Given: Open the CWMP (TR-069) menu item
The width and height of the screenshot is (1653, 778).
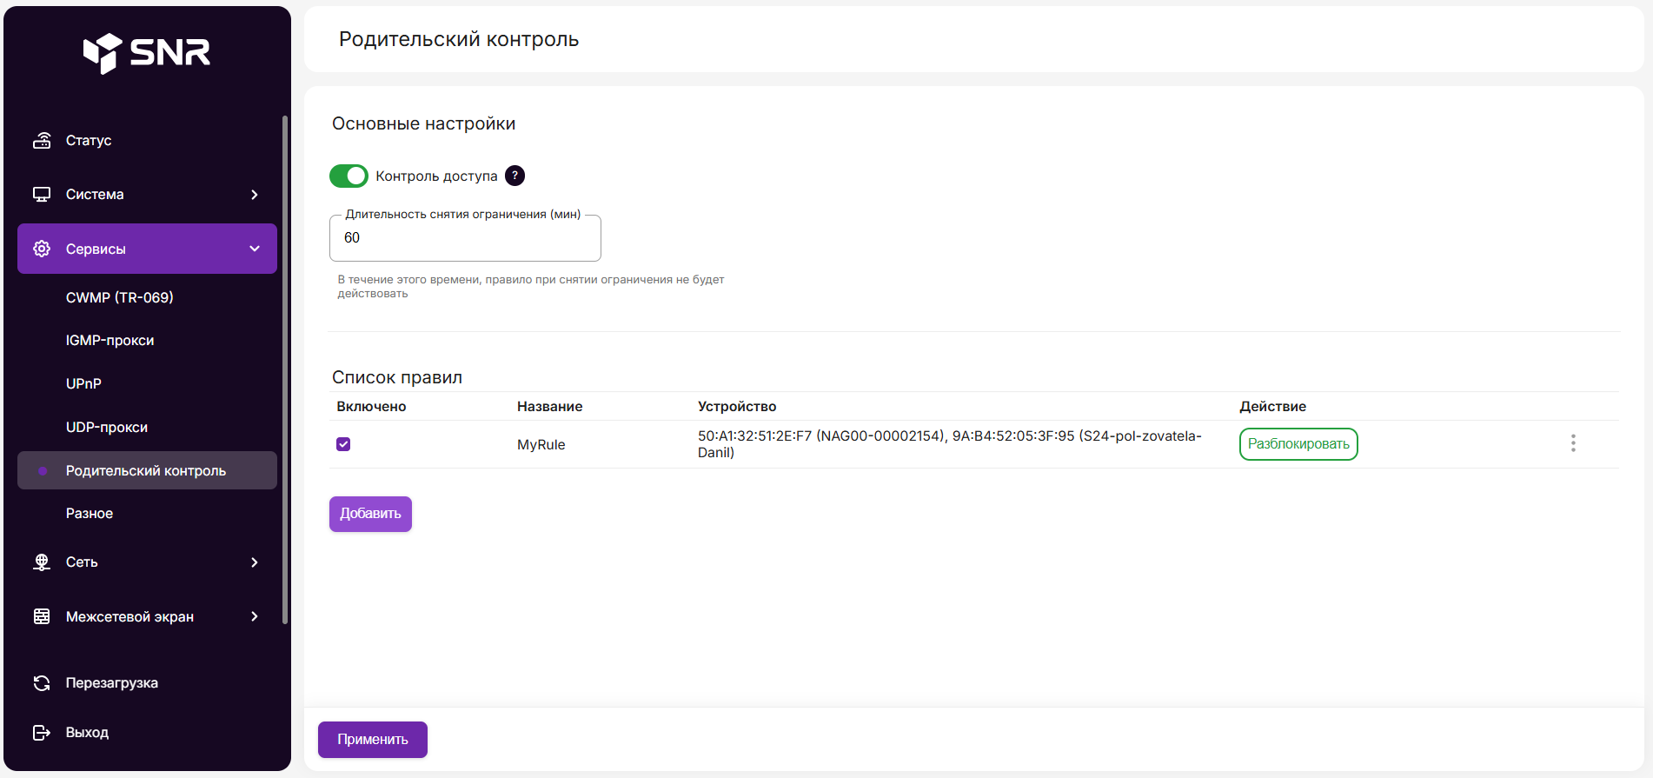Looking at the screenshot, I should 120,297.
